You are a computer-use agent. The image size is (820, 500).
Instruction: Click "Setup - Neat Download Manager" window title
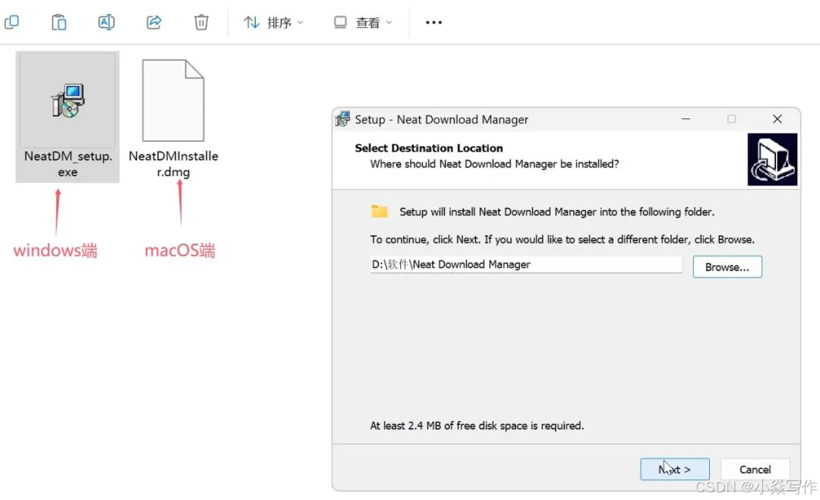pyautogui.click(x=441, y=120)
